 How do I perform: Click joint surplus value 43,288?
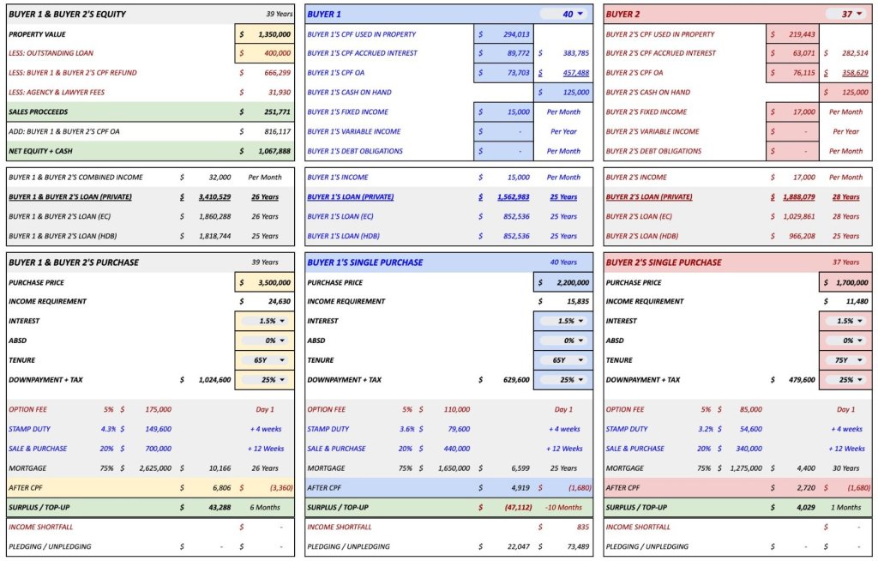(219, 508)
